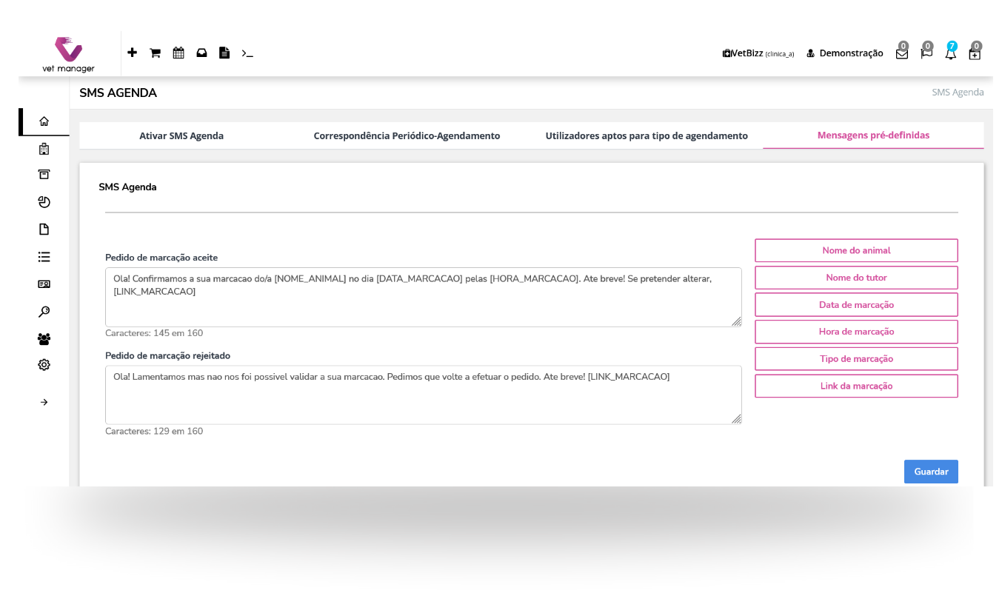This screenshot has width=1002, height=593.
Task: Open the Correspondência Periódico-Agendamento tab
Action: pyautogui.click(x=407, y=135)
